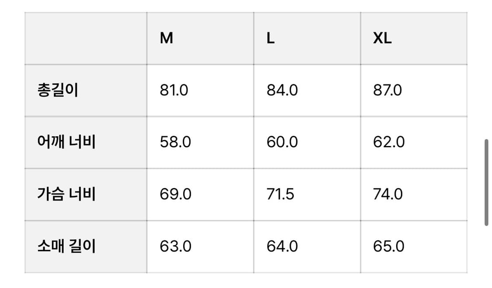Click the 74.0 value cell
The image size is (492, 288).
[388, 194]
